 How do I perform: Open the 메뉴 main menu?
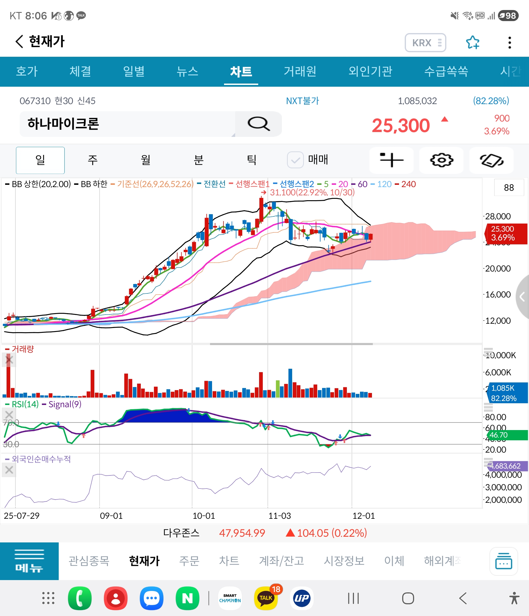point(29,561)
